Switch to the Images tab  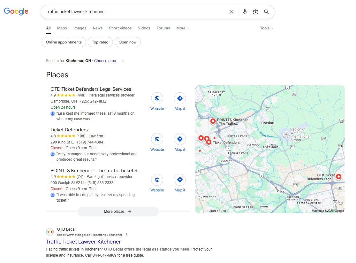80,28
